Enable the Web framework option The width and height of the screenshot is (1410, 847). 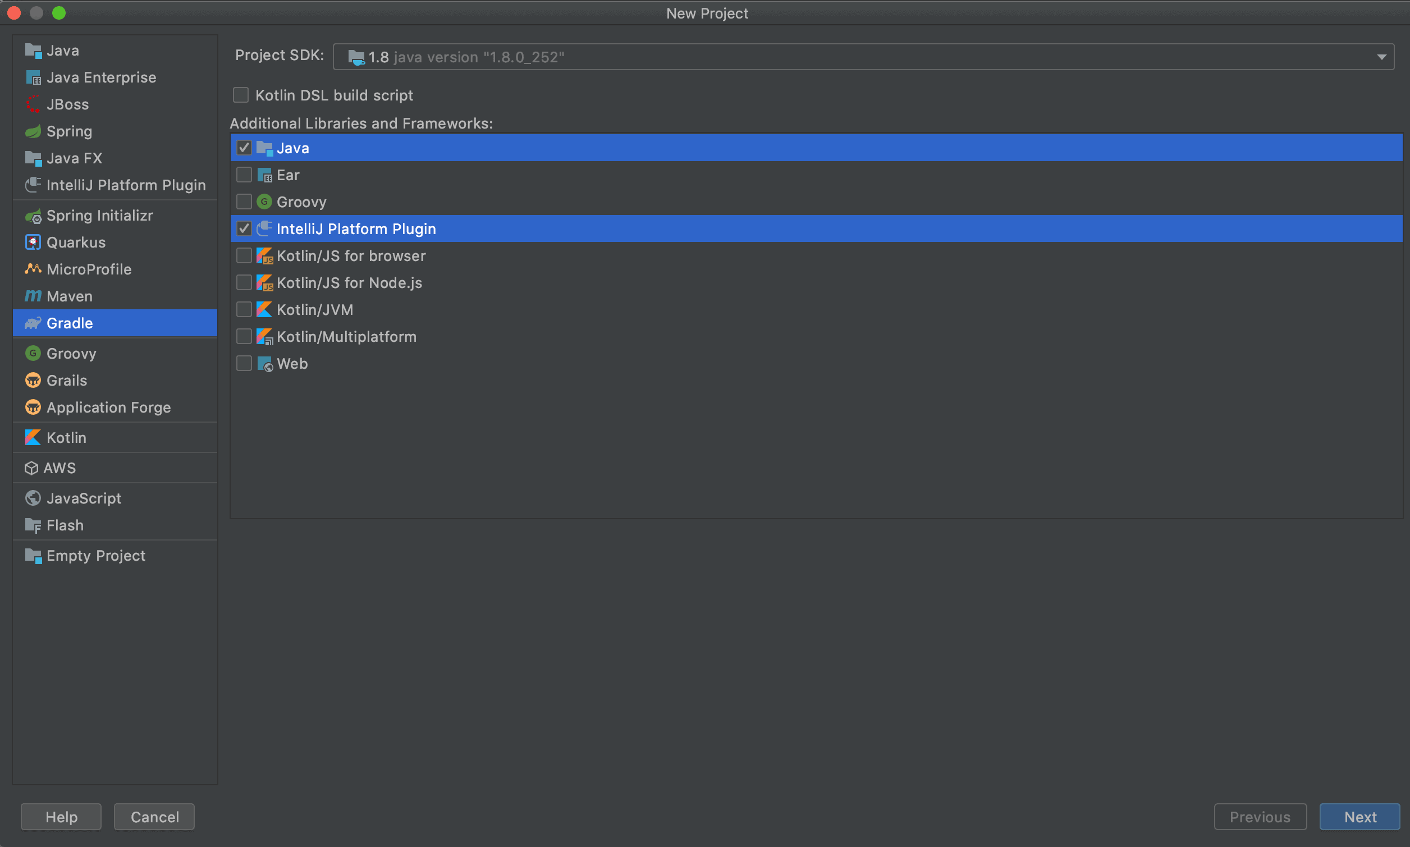coord(244,363)
